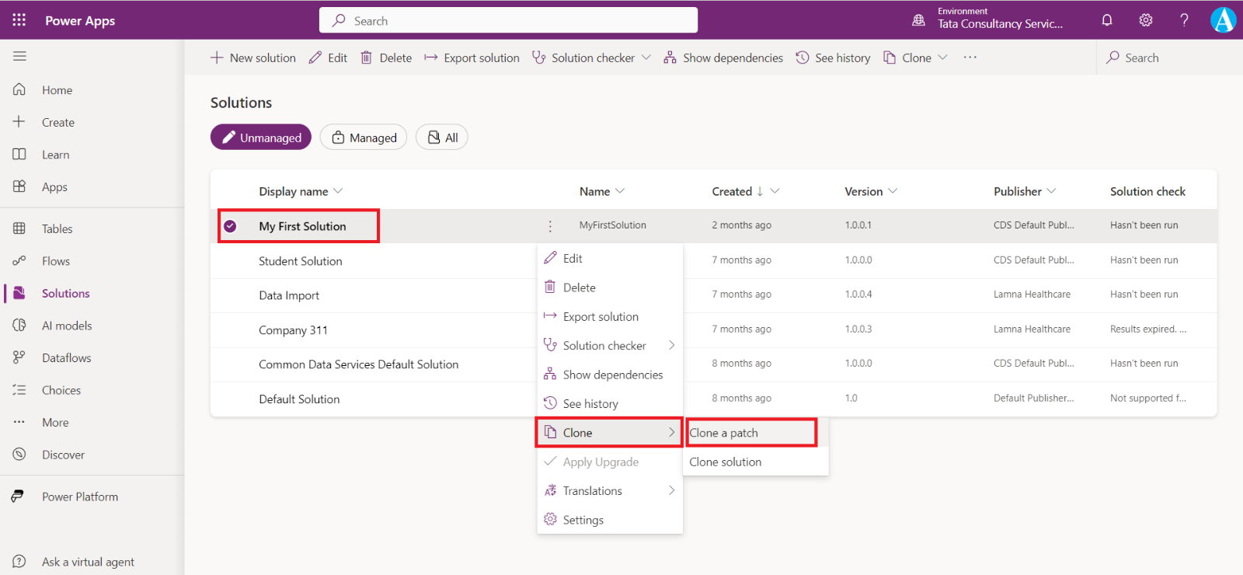Open the Display name column sort menu
1243x575 pixels.
click(x=338, y=191)
